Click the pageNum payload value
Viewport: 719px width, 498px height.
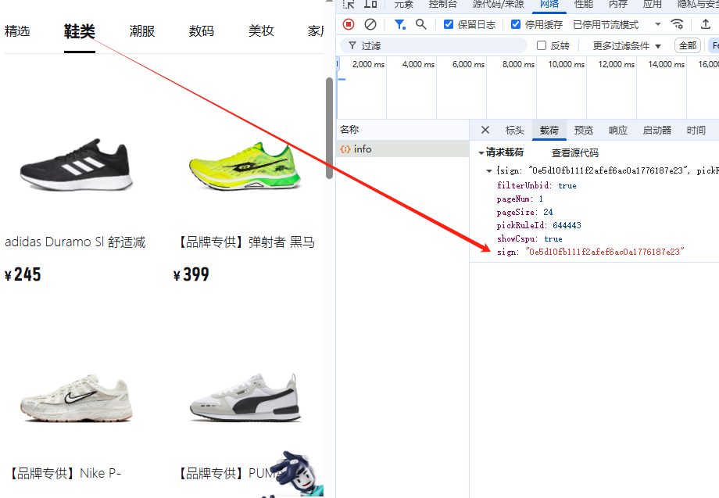[541, 199]
